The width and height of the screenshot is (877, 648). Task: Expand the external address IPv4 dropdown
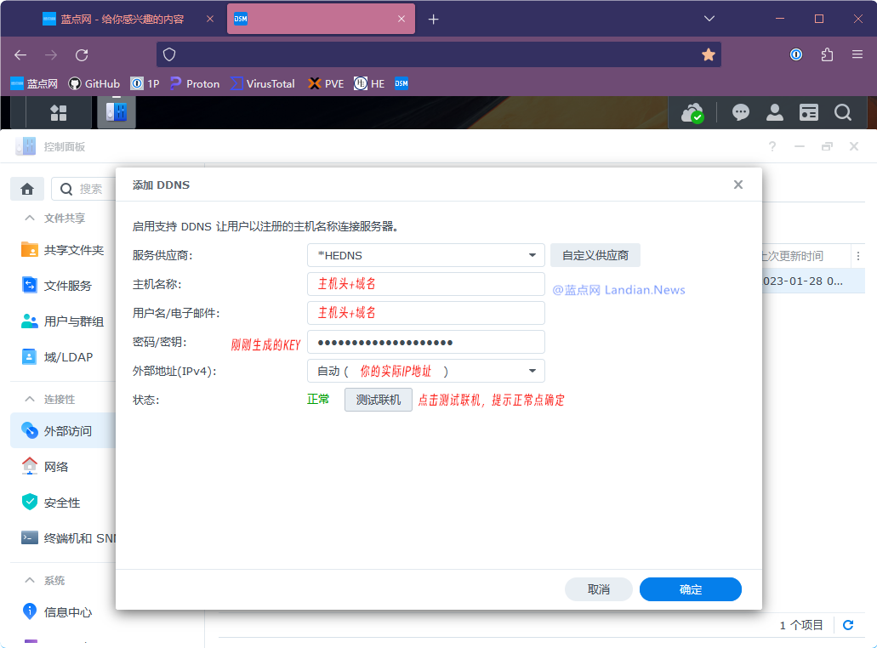[x=425, y=371]
